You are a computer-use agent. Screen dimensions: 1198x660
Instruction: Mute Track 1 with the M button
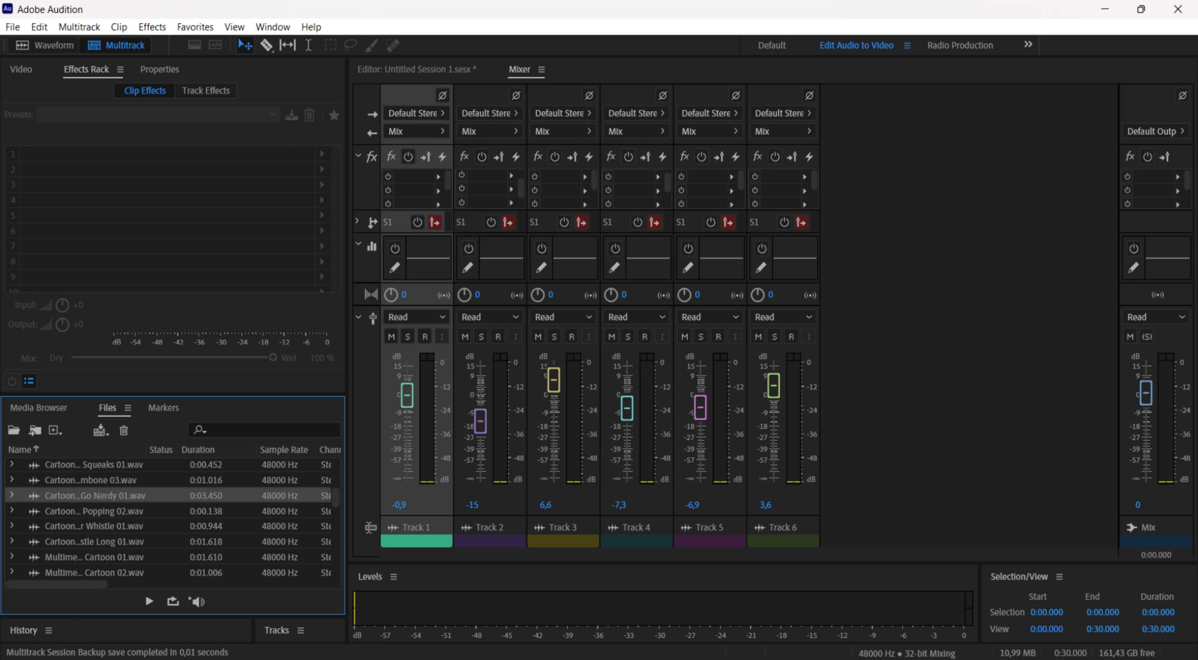pos(392,336)
